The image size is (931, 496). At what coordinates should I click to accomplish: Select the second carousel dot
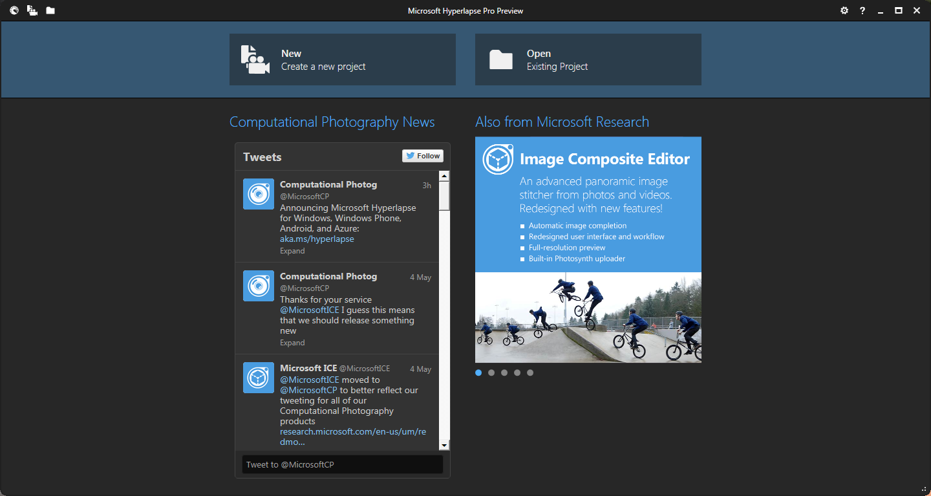491,372
